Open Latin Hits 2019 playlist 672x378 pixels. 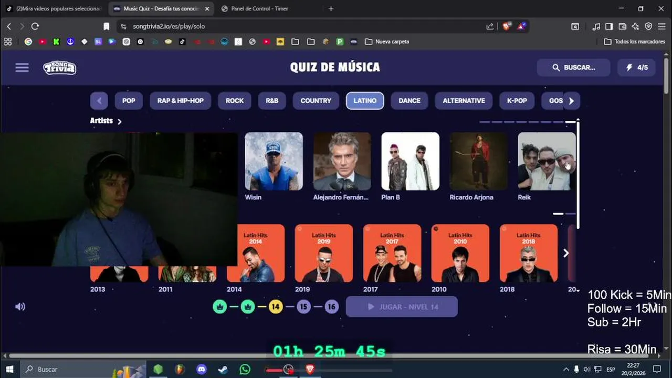tap(324, 253)
